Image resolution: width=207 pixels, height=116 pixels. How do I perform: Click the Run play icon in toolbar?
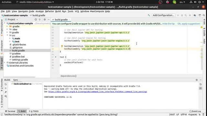tap(178, 15)
